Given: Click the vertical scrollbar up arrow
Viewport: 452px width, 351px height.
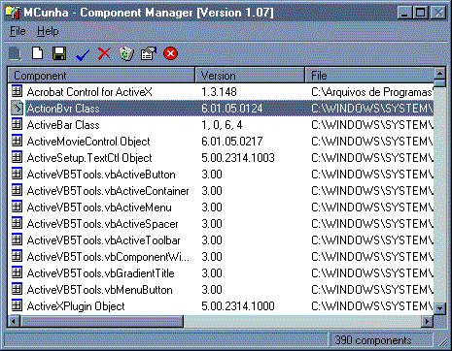Looking at the screenshot, I should click(439, 74).
